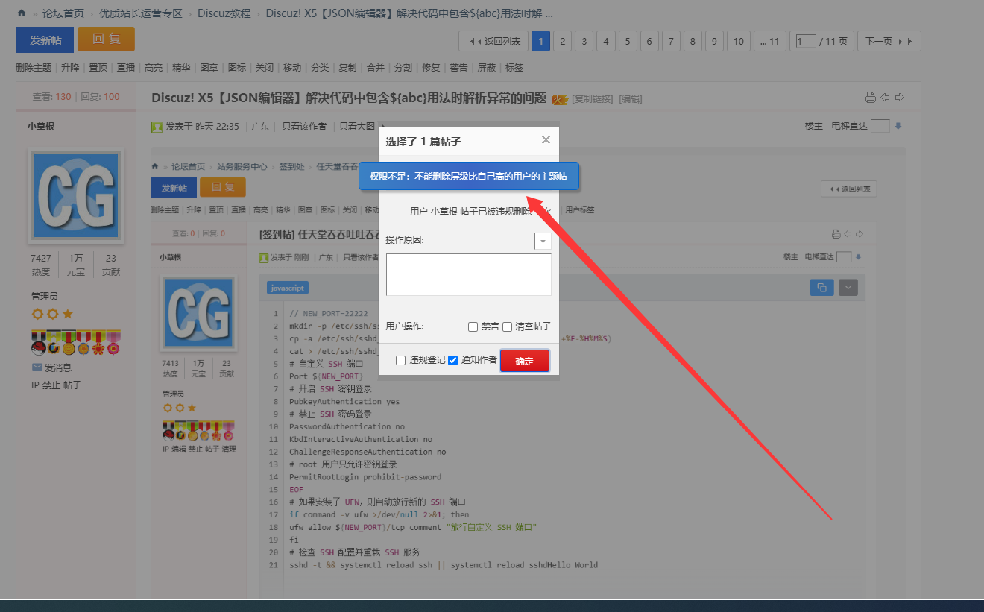
Task: Click the 下一页 next page button
Action: [889, 41]
